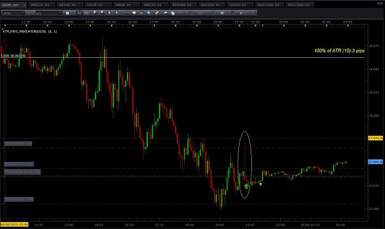Viewport: 385px width, 229px height.
Task: Click the red-lined chart panel icon
Action: coord(86,13)
